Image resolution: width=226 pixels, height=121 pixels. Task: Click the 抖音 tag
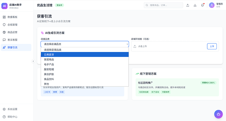tap(62, 92)
